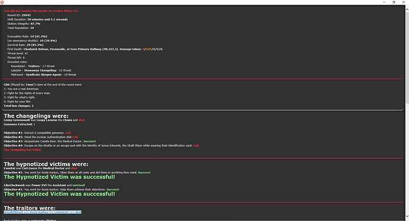Click 'EveeKai was Carl Guess the Medical Doctor' line
This screenshot has height=221, width=409.
pyautogui.click(x=40, y=168)
